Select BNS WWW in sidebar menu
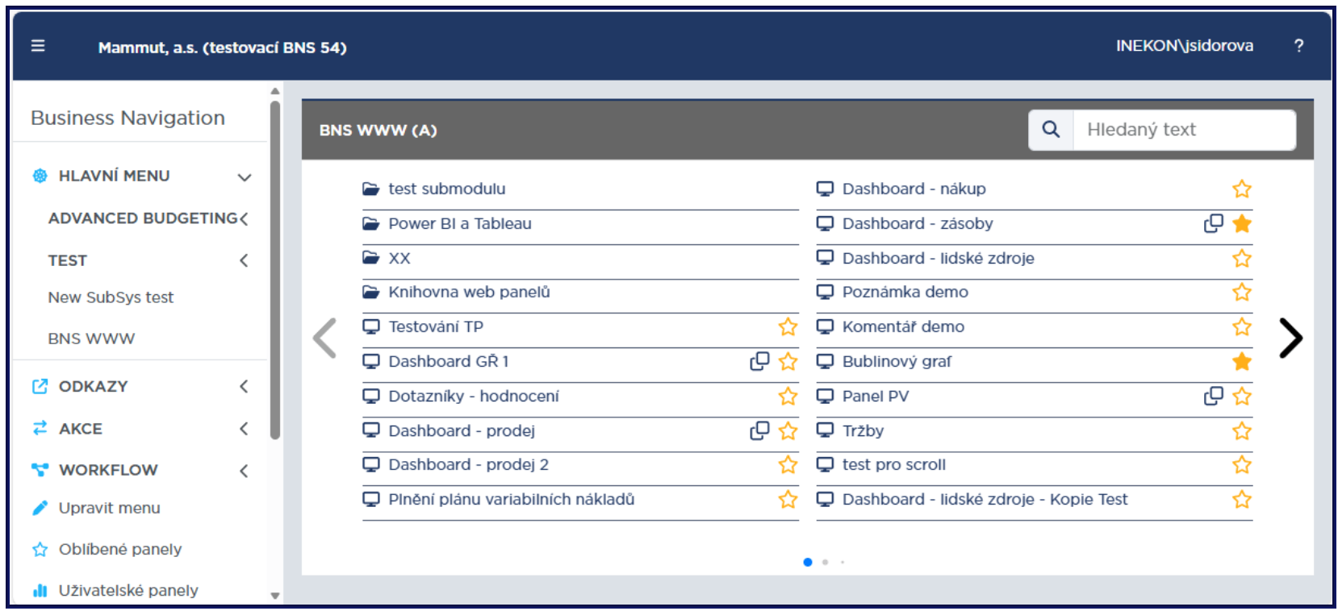This screenshot has width=1338, height=611. pyautogui.click(x=91, y=339)
